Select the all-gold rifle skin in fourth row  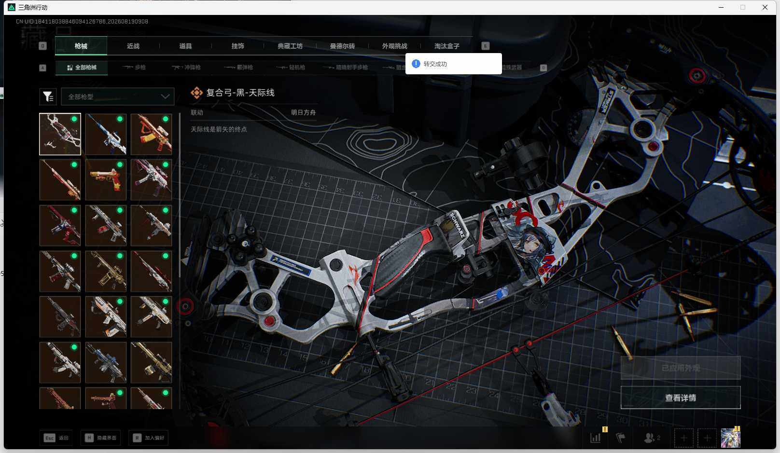(106, 271)
